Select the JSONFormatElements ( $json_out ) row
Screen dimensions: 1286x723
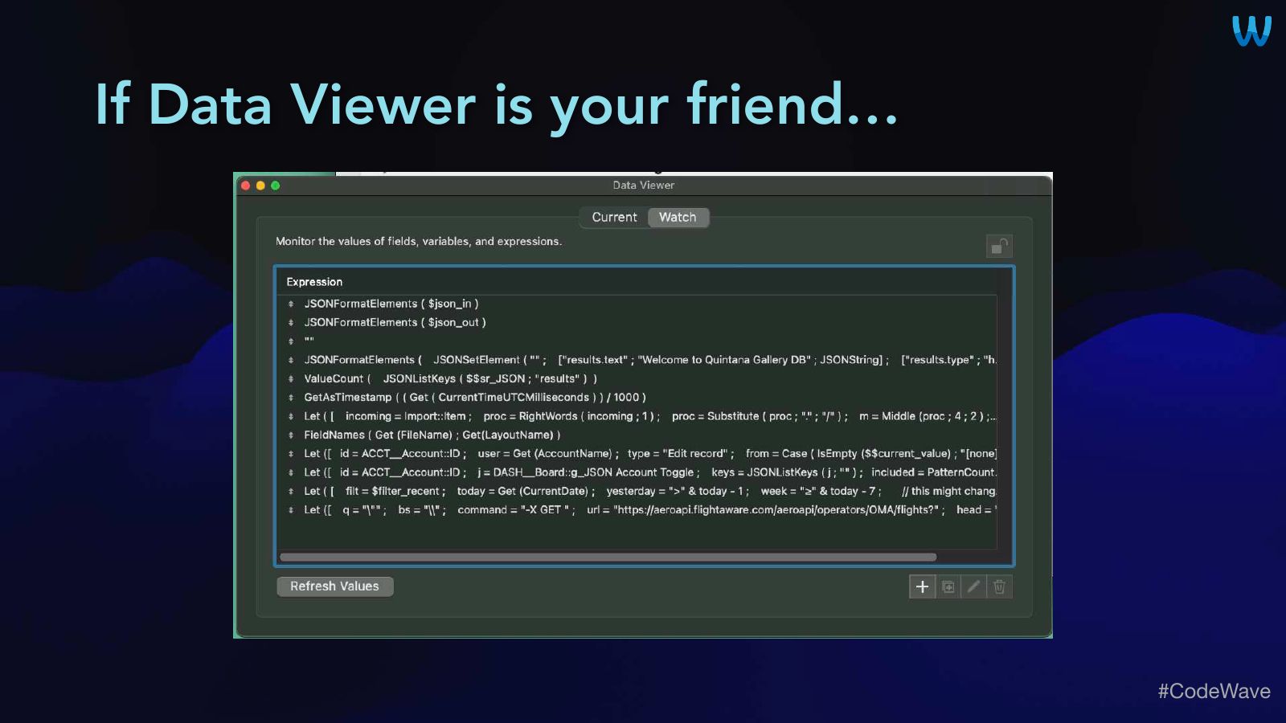click(637, 322)
